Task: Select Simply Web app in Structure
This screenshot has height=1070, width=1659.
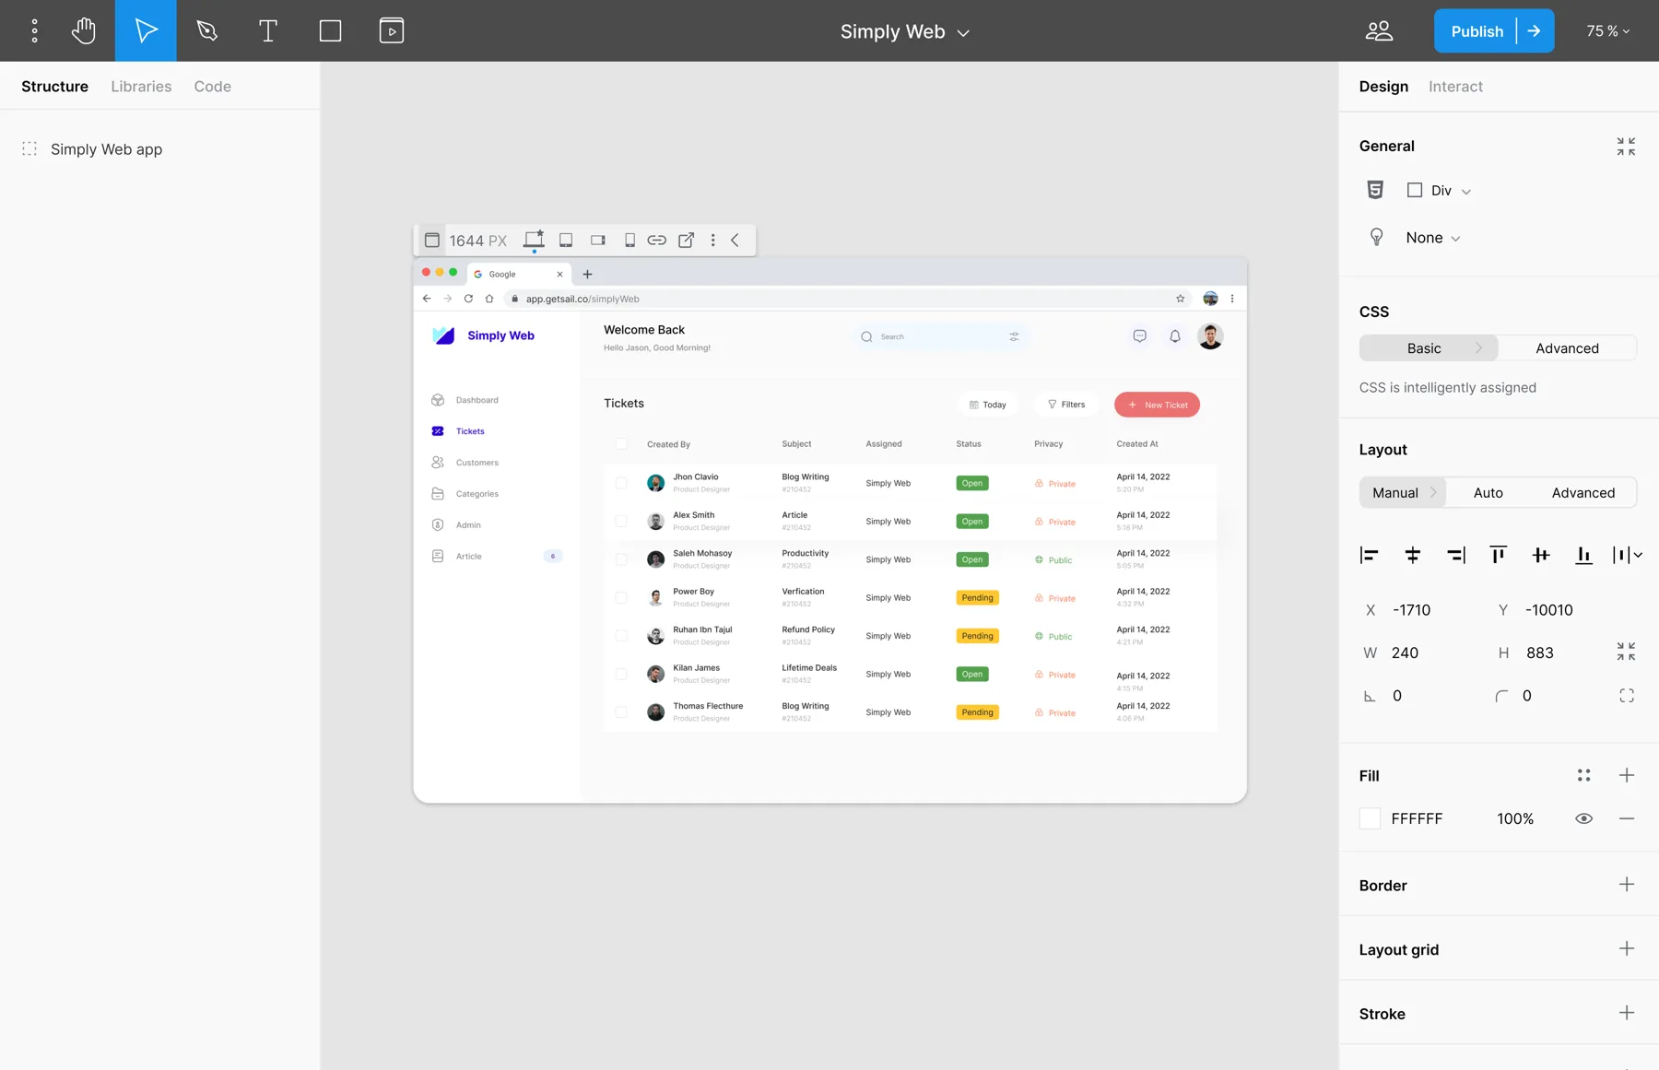Action: click(106, 149)
